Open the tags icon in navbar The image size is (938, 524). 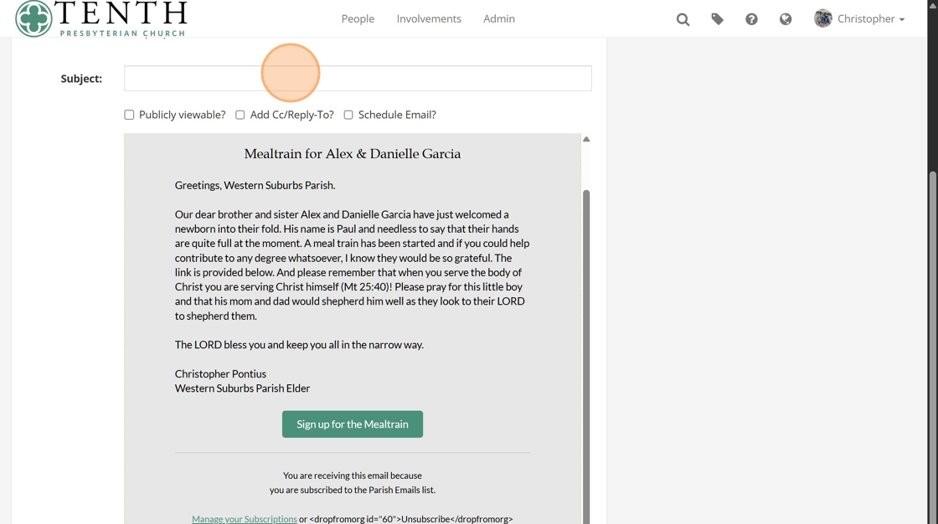pos(717,18)
